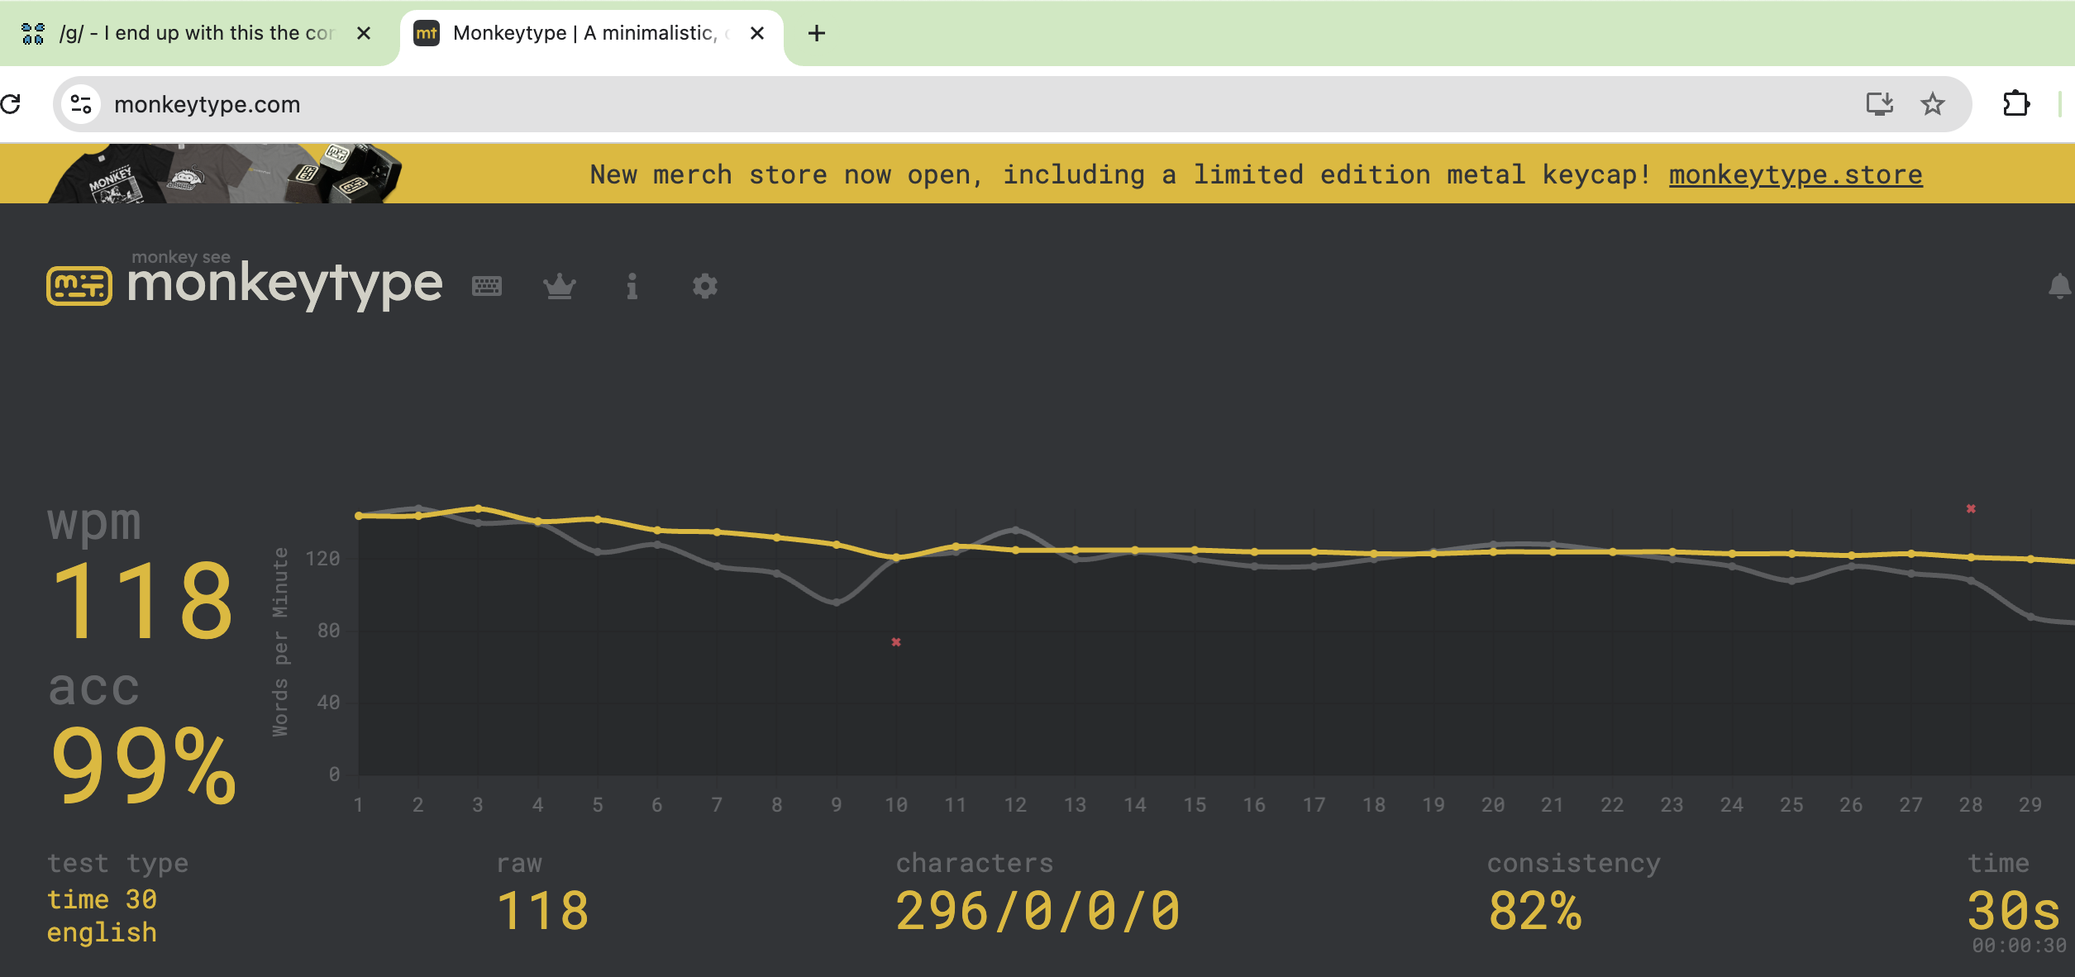Viewport: 2075px width, 977px height.
Task: Click the 'english' language text
Action: click(x=102, y=932)
